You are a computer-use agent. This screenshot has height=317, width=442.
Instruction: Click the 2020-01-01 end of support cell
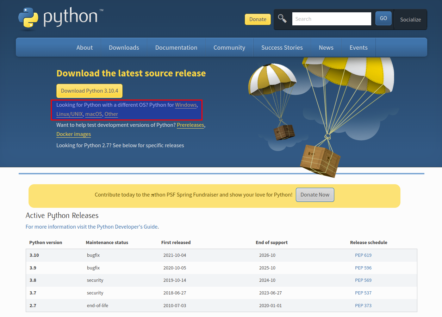[270, 306]
